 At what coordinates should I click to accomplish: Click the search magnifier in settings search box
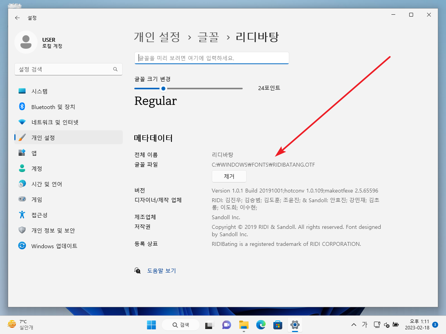click(115, 69)
